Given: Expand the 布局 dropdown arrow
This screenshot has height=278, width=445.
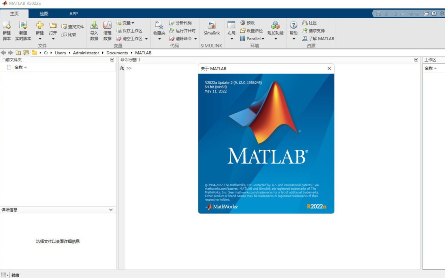Looking at the screenshot, I should (231, 39).
